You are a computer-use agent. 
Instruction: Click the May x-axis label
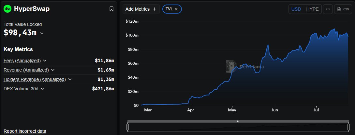point(232,110)
